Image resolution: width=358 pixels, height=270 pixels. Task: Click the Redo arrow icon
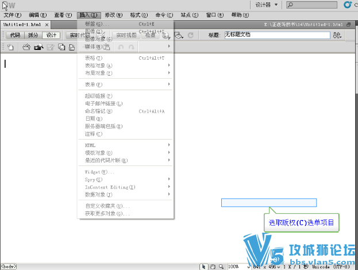coord(131,47)
